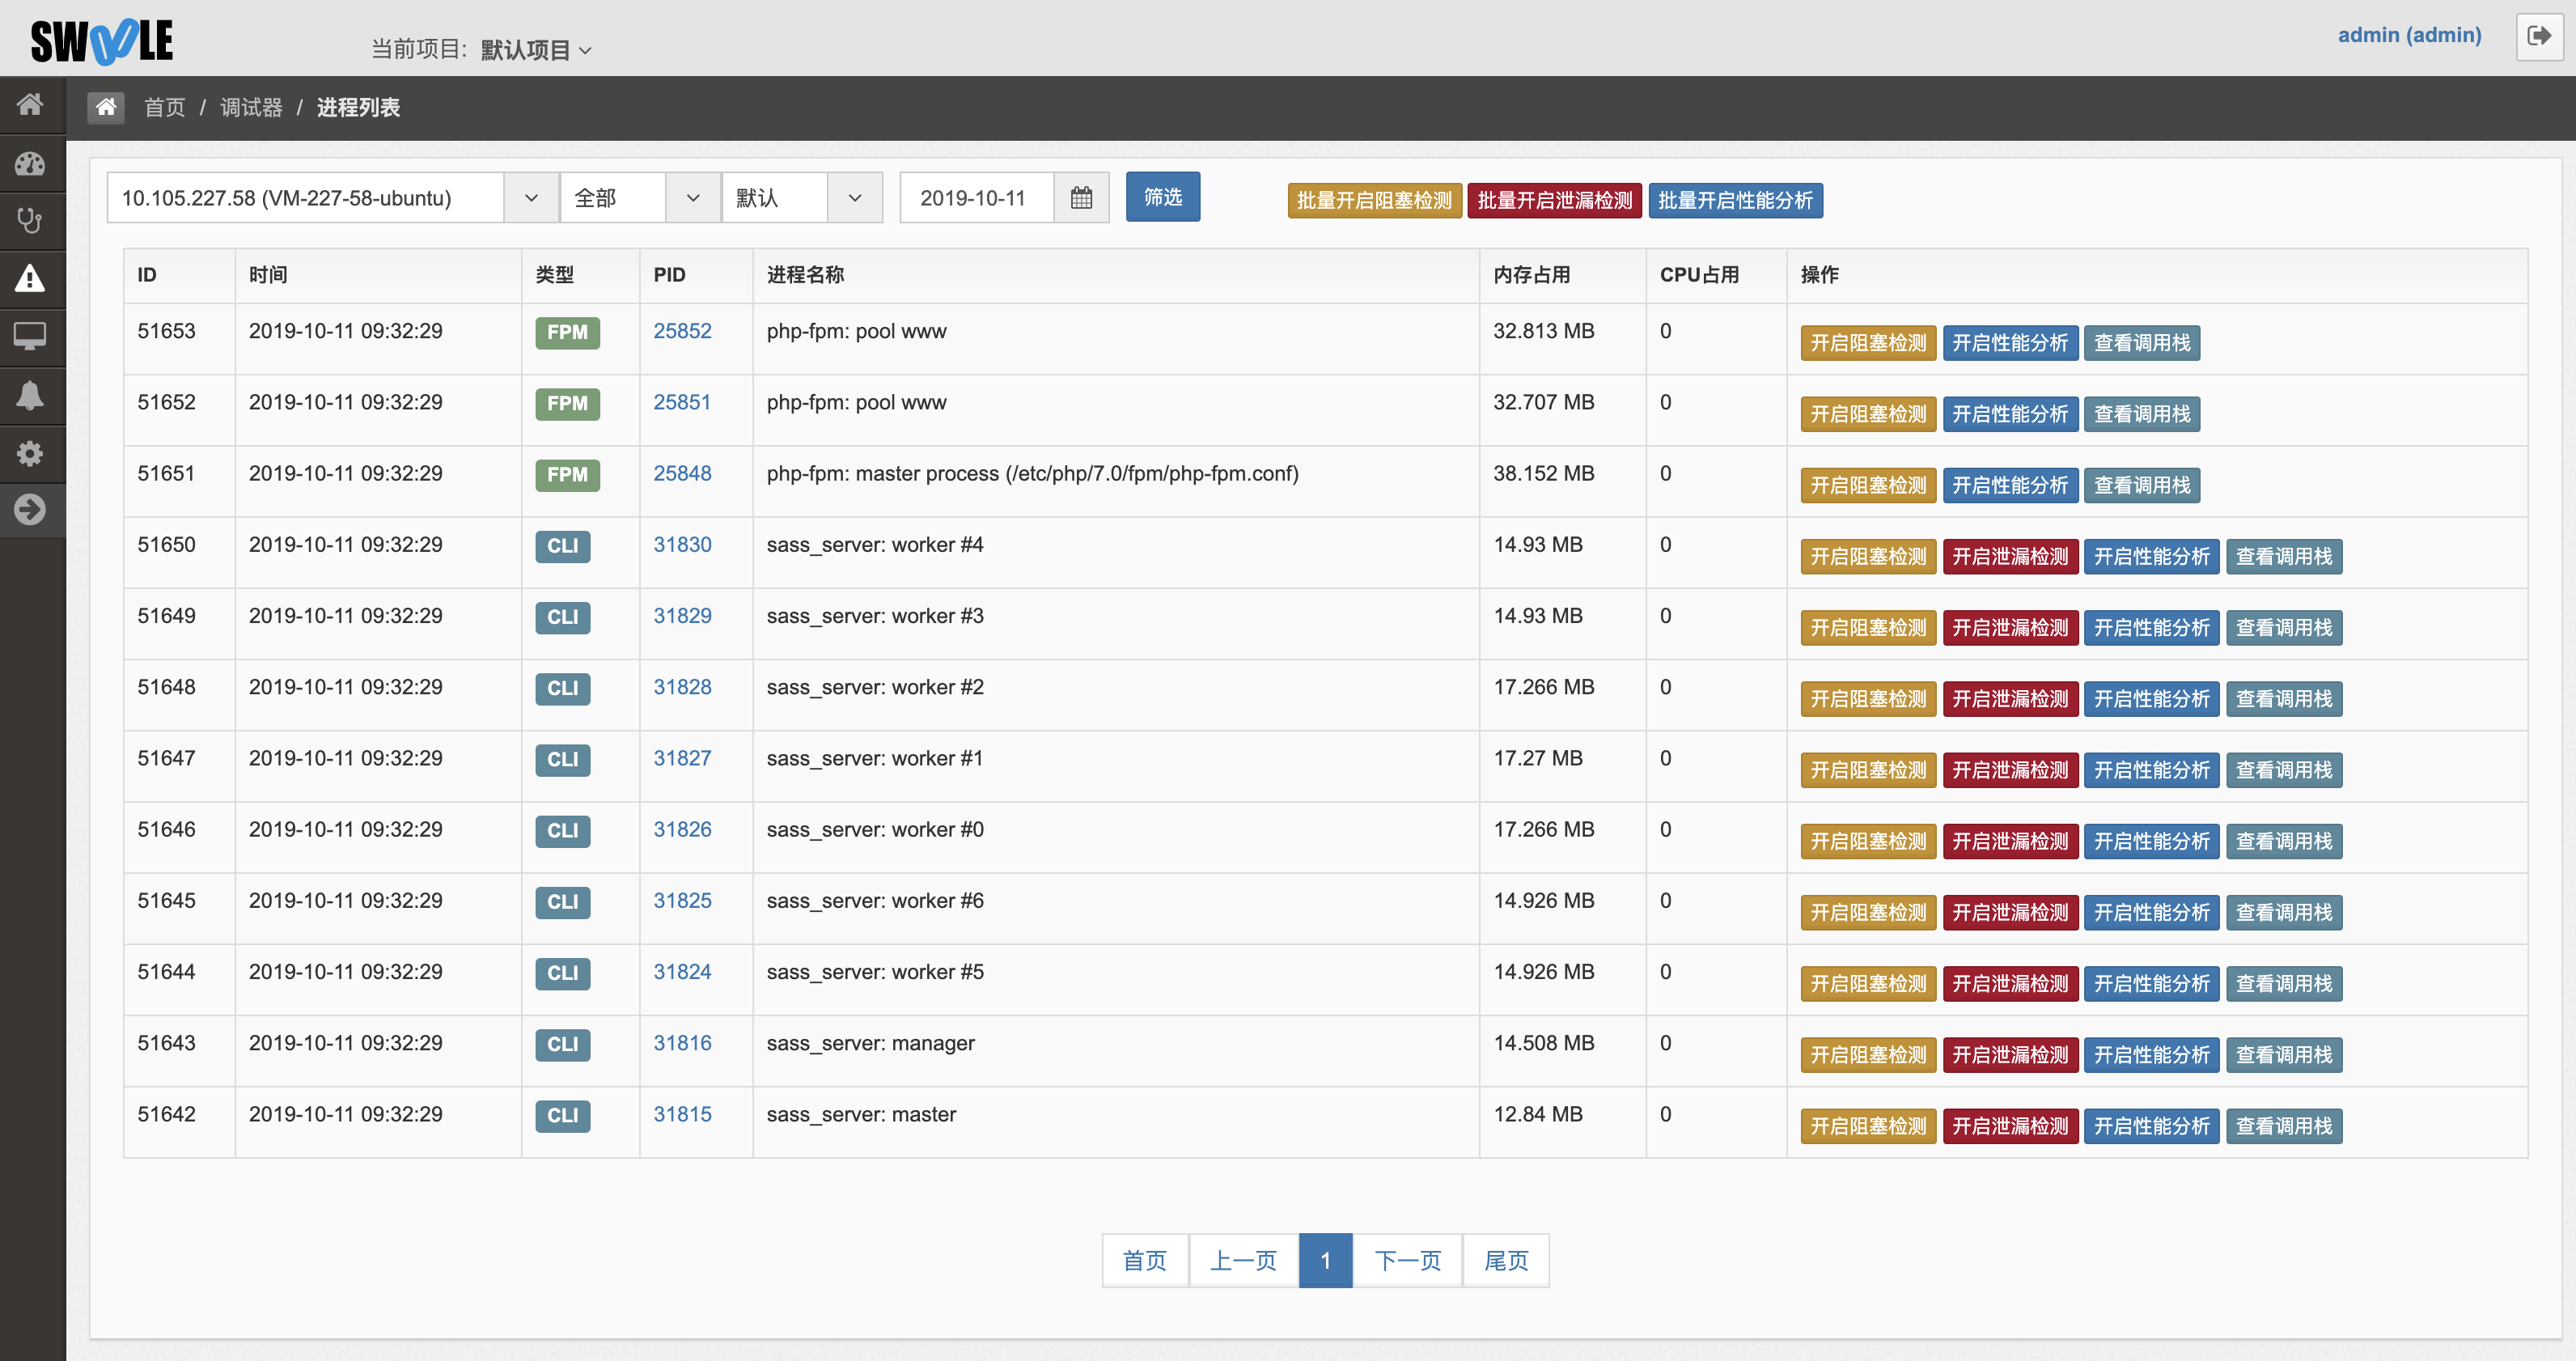Go to 上一页 previous page
This screenshot has width=2576, height=1361.
tap(1243, 1260)
